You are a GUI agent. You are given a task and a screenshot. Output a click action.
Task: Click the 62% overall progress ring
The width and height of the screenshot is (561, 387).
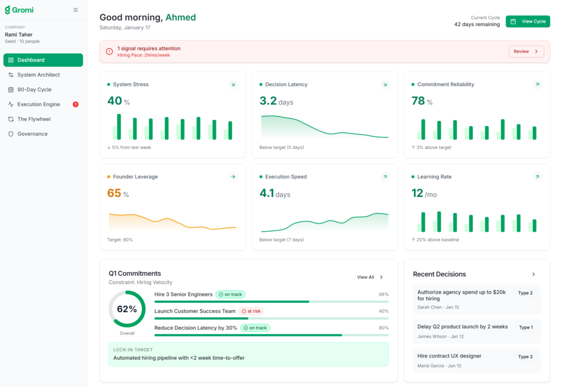pos(127,309)
